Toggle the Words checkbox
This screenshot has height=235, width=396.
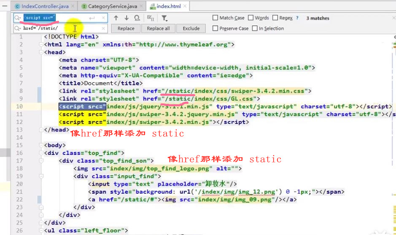(251, 18)
